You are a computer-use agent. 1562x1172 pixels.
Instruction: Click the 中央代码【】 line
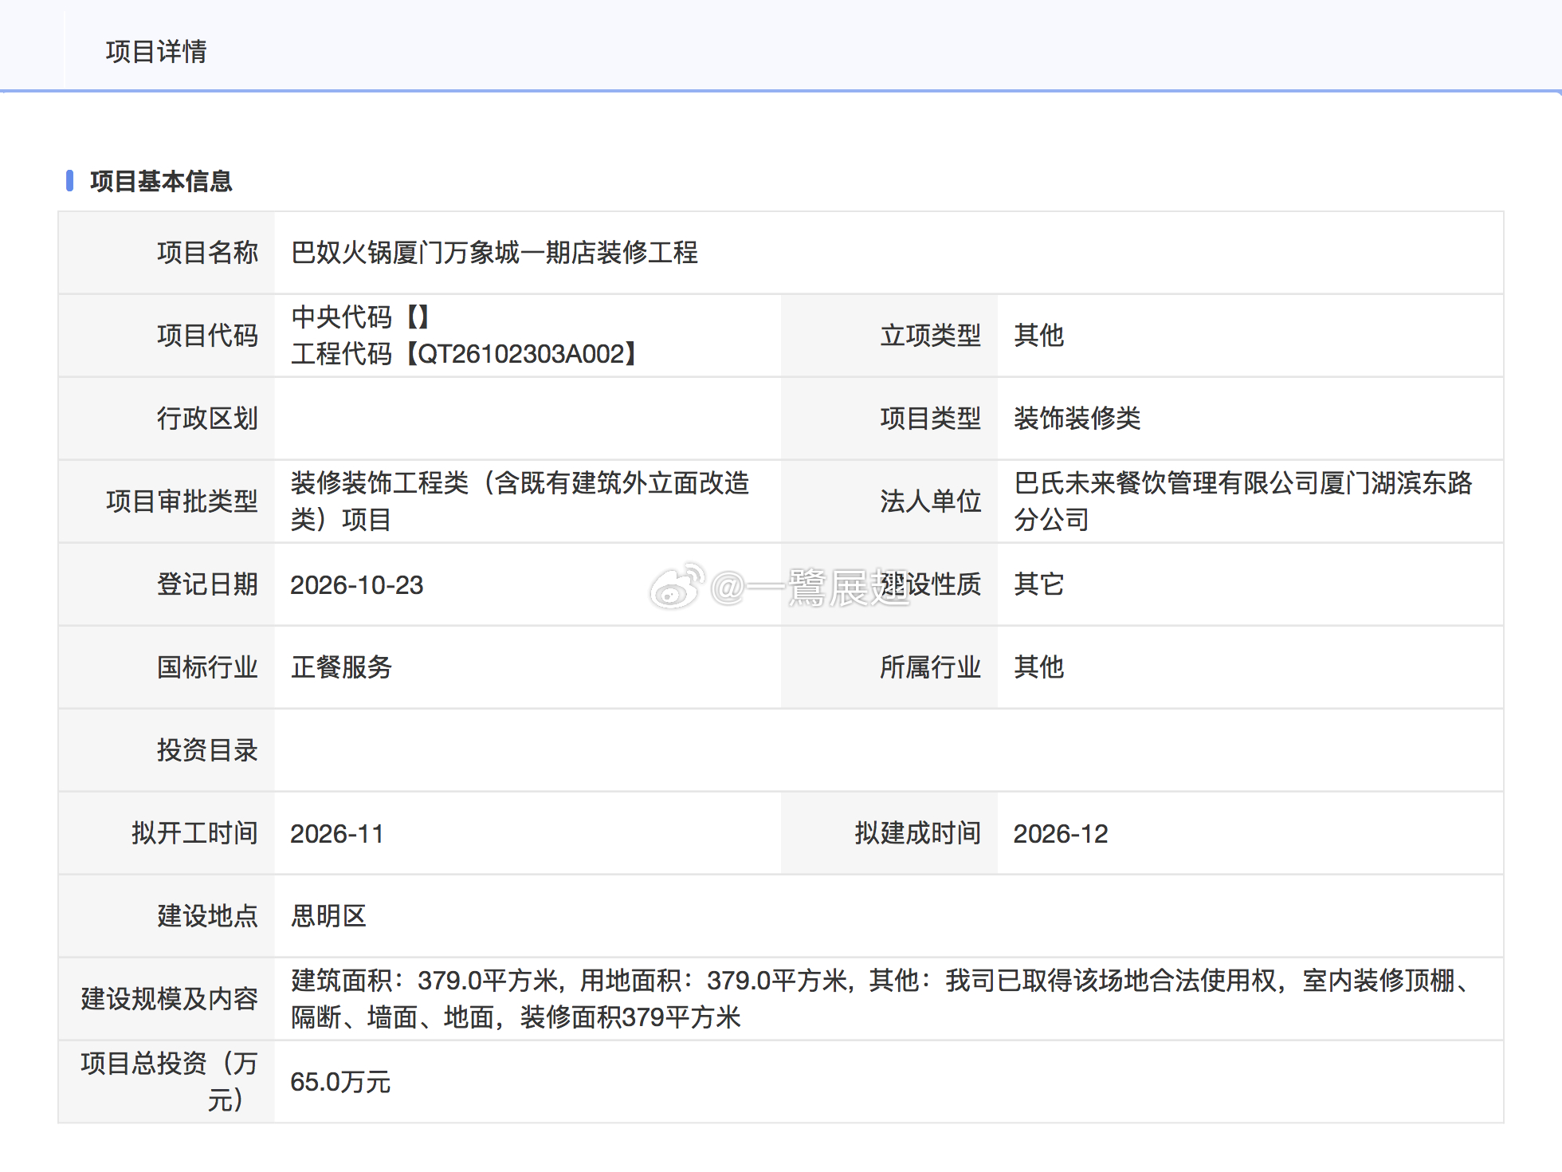point(362,317)
